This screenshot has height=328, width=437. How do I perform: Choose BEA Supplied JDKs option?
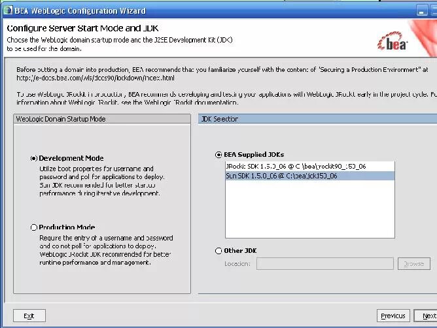pyautogui.click(x=218, y=155)
